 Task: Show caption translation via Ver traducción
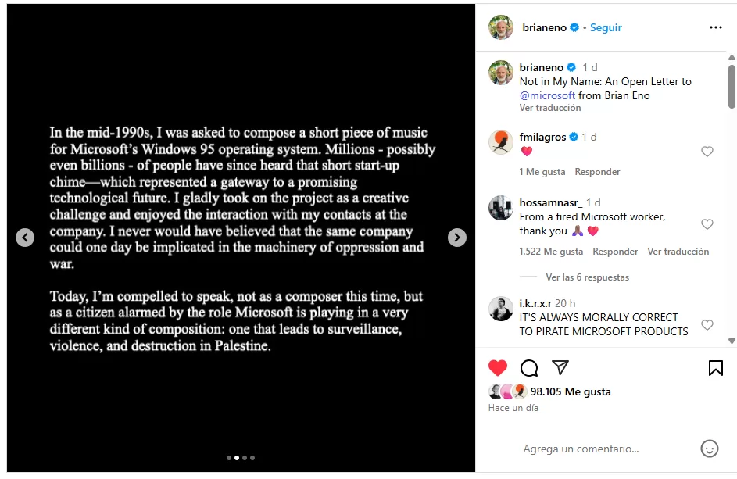click(550, 108)
